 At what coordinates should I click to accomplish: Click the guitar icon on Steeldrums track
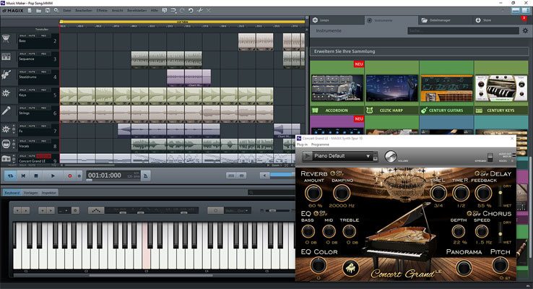pyautogui.click(x=6, y=75)
